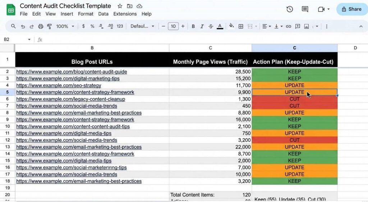This screenshot has width=368, height=202.
Task: Open the seo-strategy link
Action: pyautogui.click(x=59, y=85)
